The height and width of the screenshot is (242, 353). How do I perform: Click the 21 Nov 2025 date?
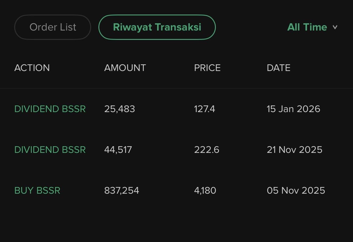(295, 150)
